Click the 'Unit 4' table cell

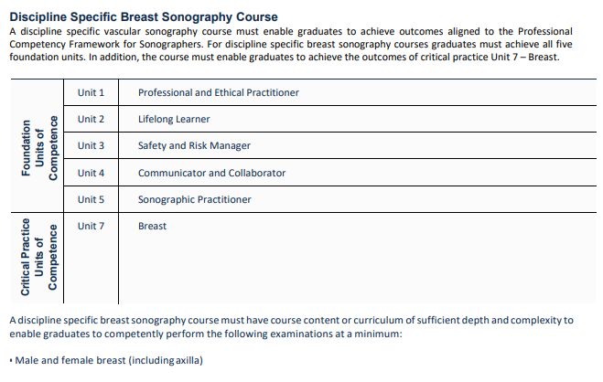tap(92, 173)
